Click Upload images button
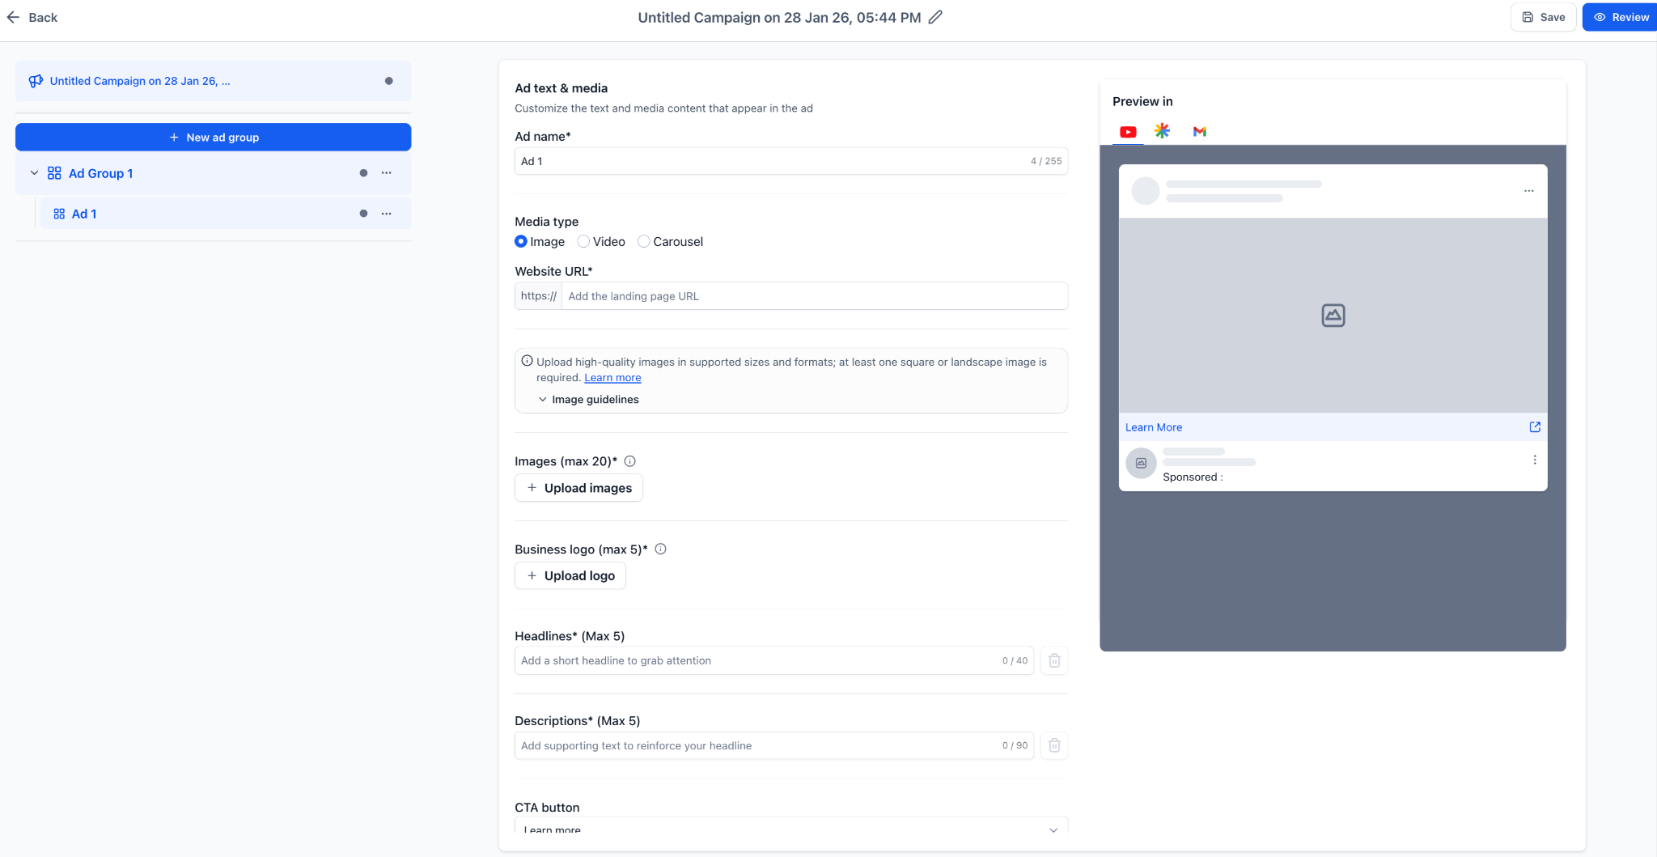The width and height of the screenshot is (1657, 857). [x=578, y=488]
